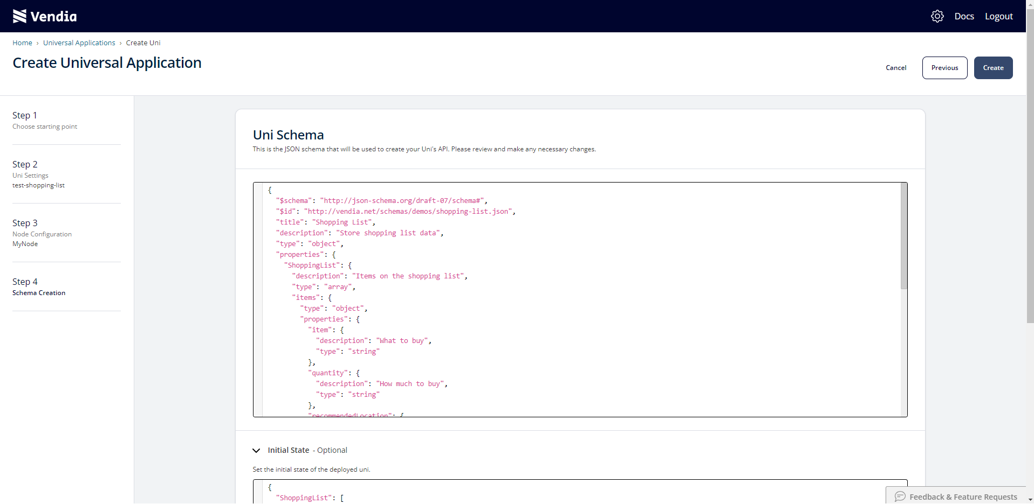Viewport: 1034px width, 504px height.
Task: Click test-shopping-list under Step 2
Action: click(38, 185)
